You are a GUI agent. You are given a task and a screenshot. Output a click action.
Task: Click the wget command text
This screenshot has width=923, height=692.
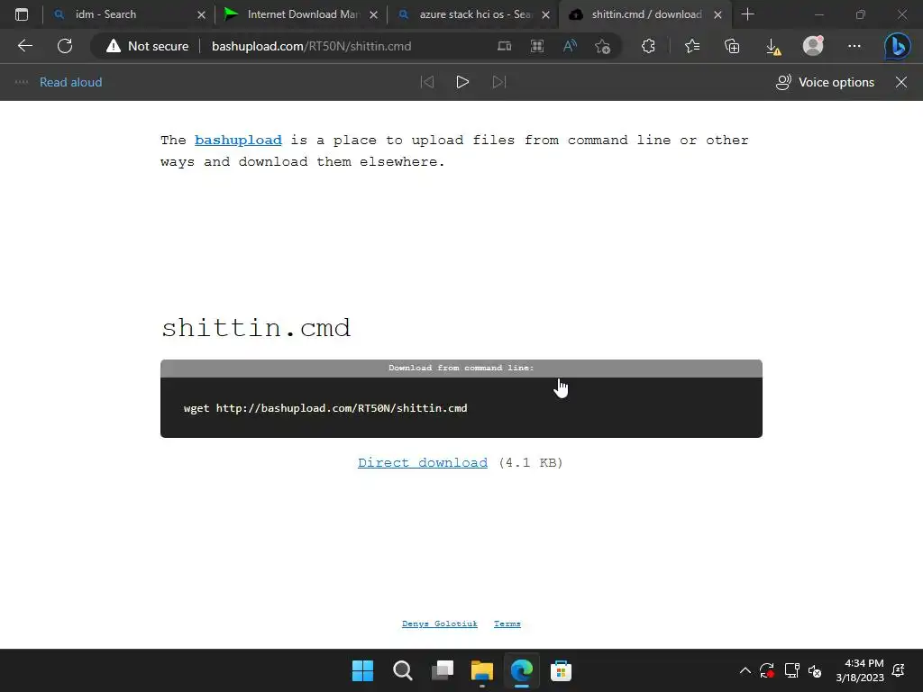click(325, 408)
